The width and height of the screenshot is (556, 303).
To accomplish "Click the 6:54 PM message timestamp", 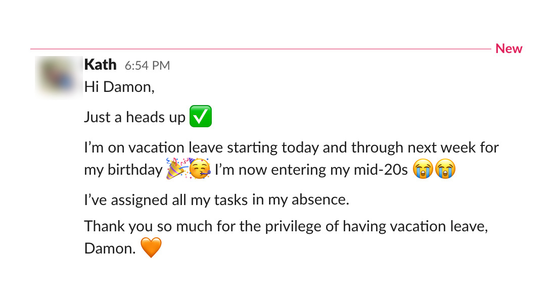I will [x=147, y=66].
